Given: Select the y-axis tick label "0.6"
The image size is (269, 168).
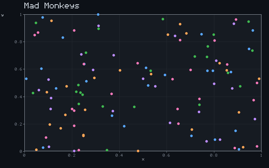Looking at the screenshot, I should pos(18,69).
